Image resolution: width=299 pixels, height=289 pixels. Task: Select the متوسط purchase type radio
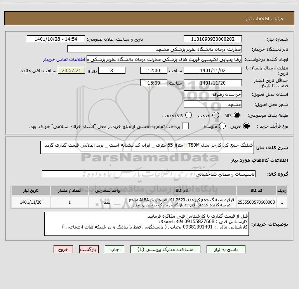coord(222,126)
